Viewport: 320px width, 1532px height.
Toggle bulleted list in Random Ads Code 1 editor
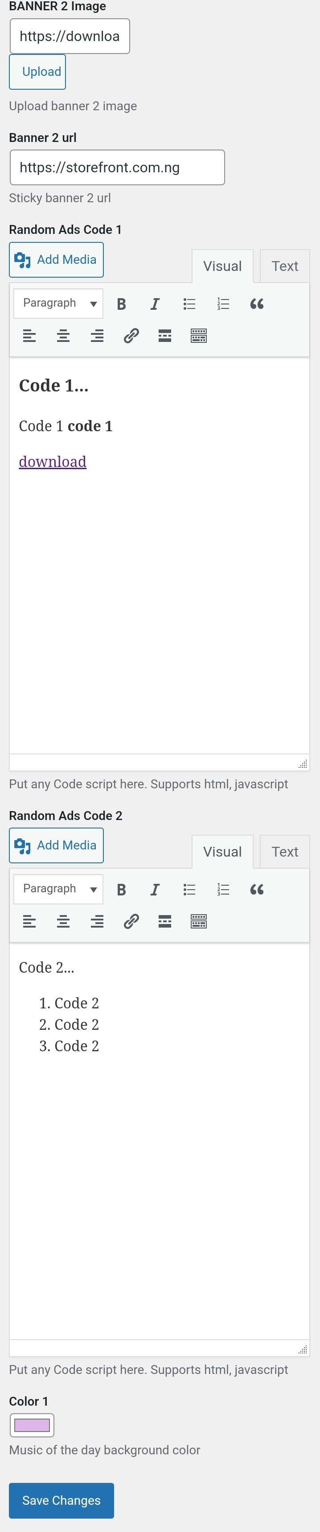(189, 304)
